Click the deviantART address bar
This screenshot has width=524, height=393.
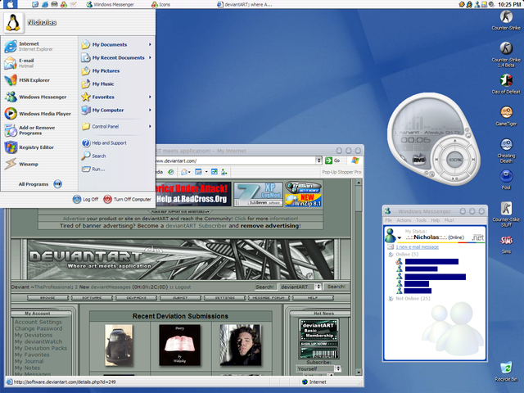pyautogui.click(x=235, y=160)
